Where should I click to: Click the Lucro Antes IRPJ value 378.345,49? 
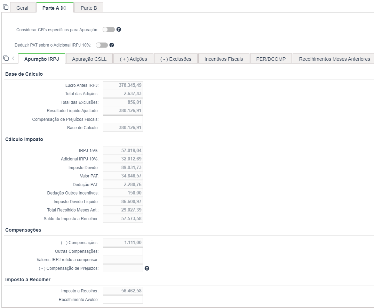[123, 85]
